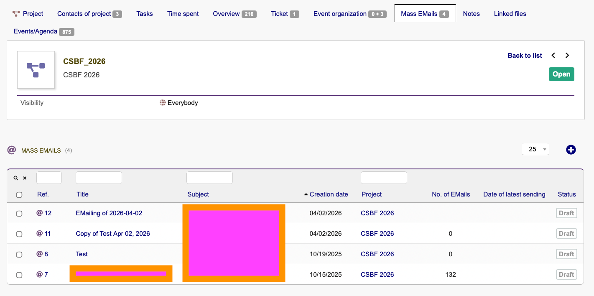This screenshot has width=594, height=296.
Task: Sort the list by Status column
Action: (566, 194)
